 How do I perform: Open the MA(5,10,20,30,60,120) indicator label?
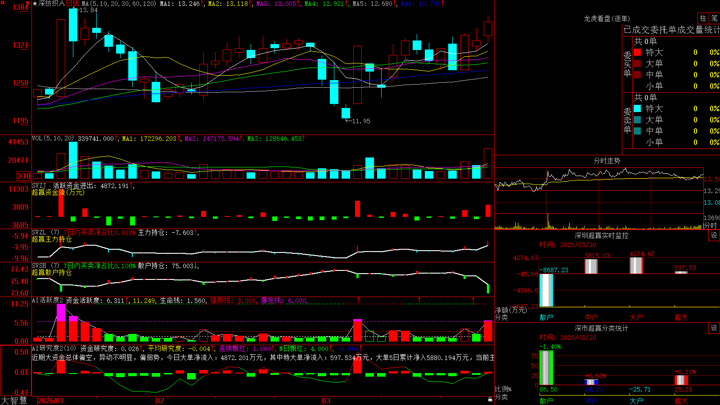click(x=119, y=4)
